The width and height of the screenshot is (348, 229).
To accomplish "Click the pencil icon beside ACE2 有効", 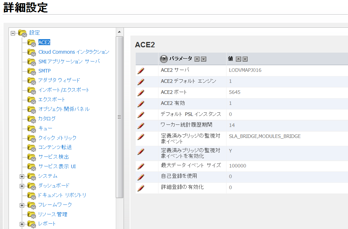I will [x=141, y=103].
